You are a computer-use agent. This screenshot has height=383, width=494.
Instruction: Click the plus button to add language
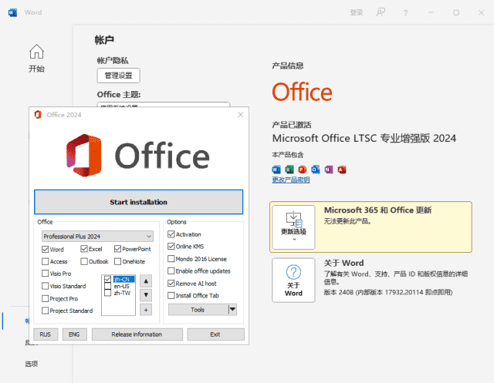point(146,310)
